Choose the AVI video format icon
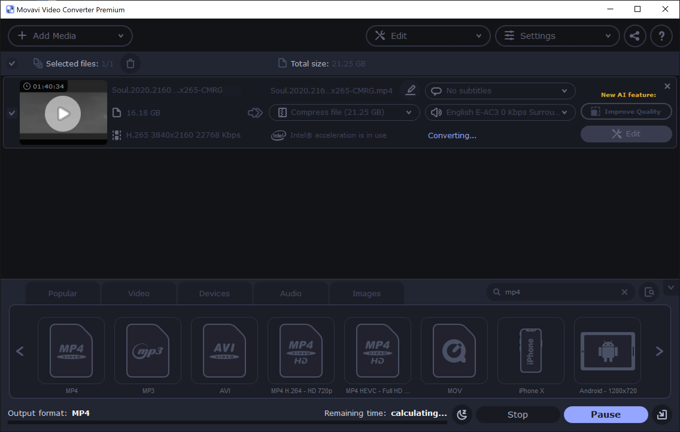680x432 pixels. [224, 351]
